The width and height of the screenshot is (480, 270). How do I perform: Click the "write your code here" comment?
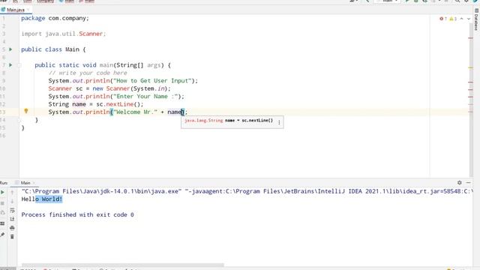(x=88, y=73)
